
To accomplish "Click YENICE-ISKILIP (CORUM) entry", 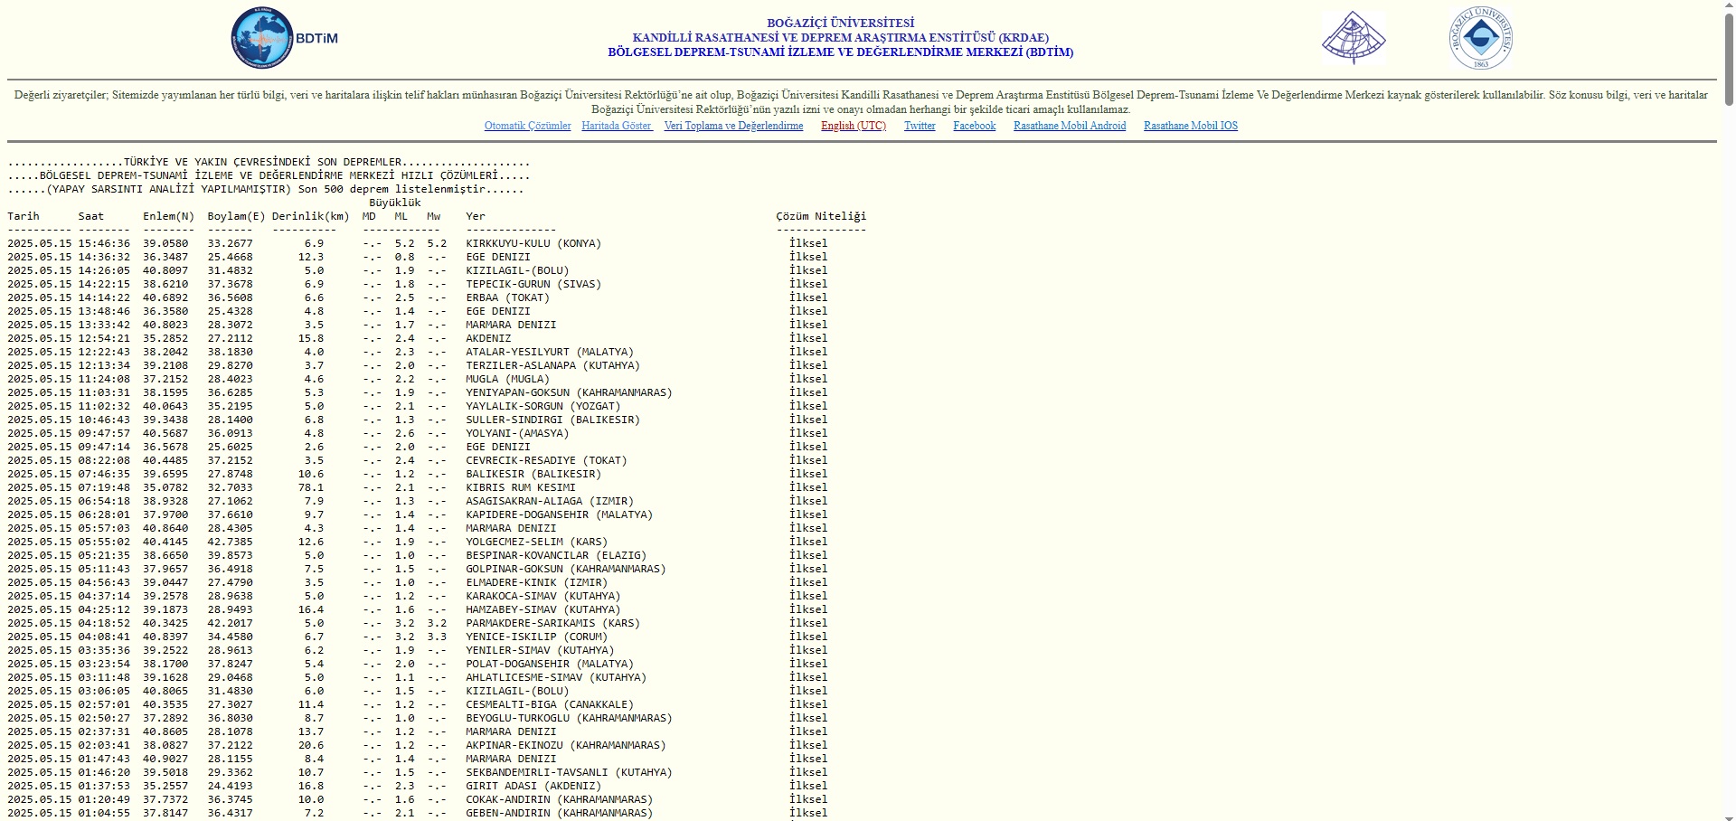I will (x=537, y=637).
